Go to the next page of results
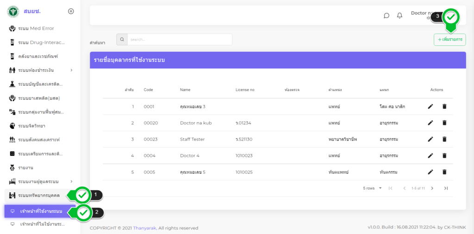Image resolution: width=474 pixels, height=234 pixels. point(432,188)
